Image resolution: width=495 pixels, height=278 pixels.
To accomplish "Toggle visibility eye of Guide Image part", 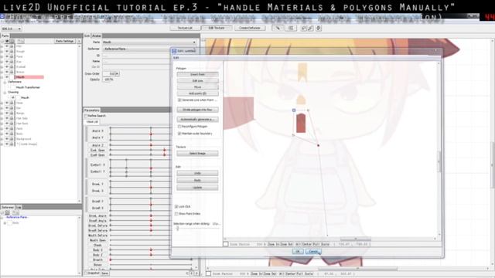I will [x=7, y=144].
